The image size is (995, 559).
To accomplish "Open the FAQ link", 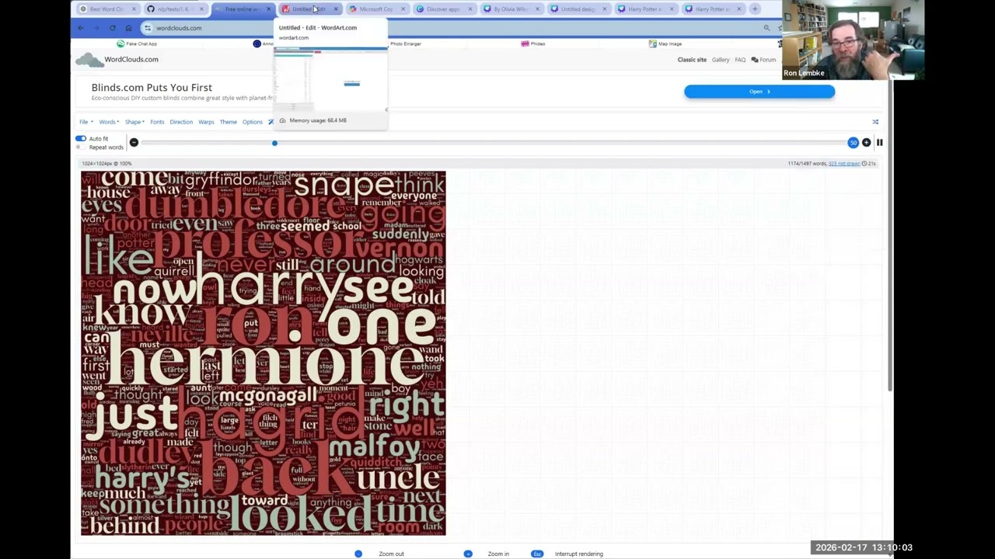I will 740,60.
